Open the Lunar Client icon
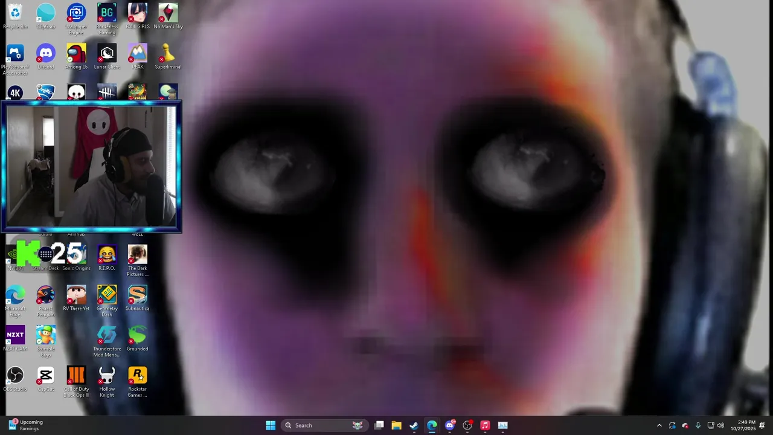Image resolution: width=773 pixels, height=435 pixels. point(107,57)
